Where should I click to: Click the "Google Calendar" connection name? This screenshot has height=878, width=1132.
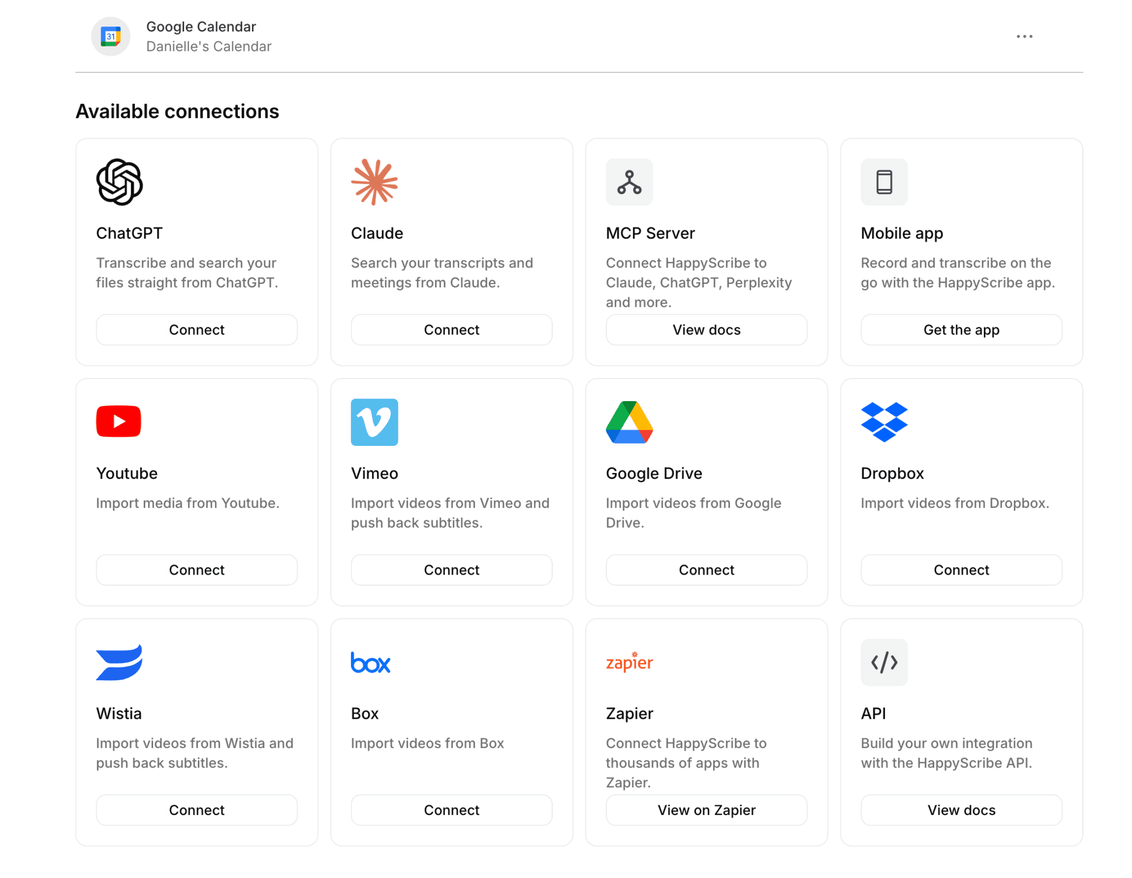201,27
